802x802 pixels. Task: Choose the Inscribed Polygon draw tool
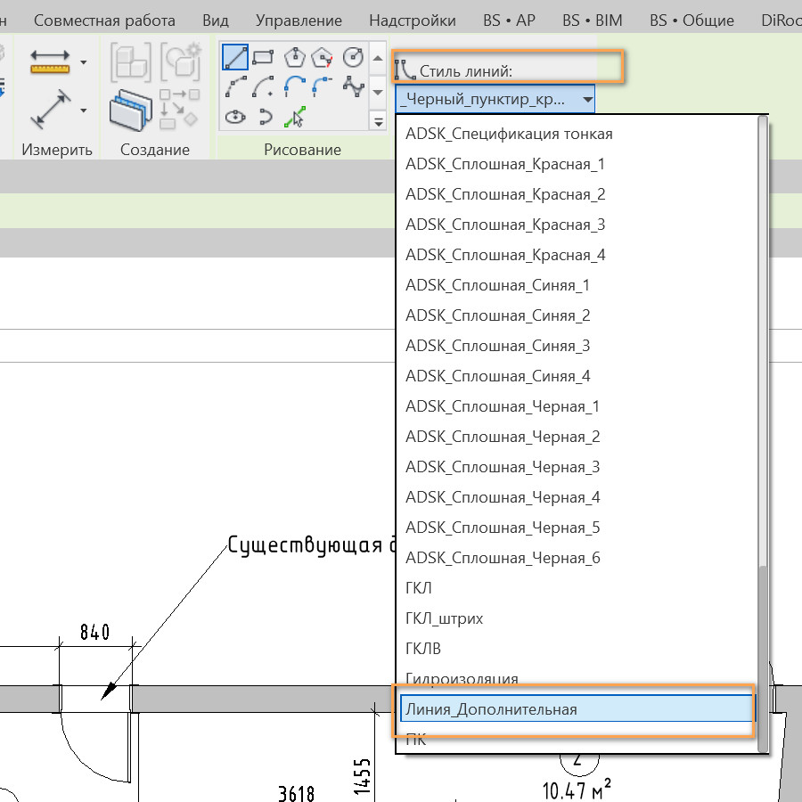pos(293,58)
